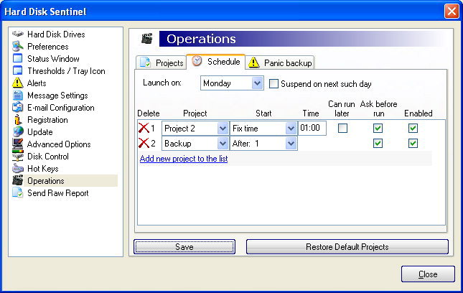Screen dimensions: 463x293
Task: Open Alerts settings page
Action: pos(37,83)
